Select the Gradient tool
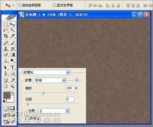This screenshot has height=127, width=153. coord(13,55)
